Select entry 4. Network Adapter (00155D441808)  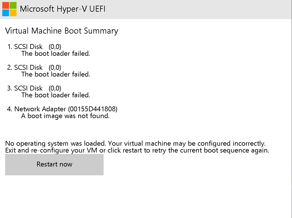[x=62, y=109]
